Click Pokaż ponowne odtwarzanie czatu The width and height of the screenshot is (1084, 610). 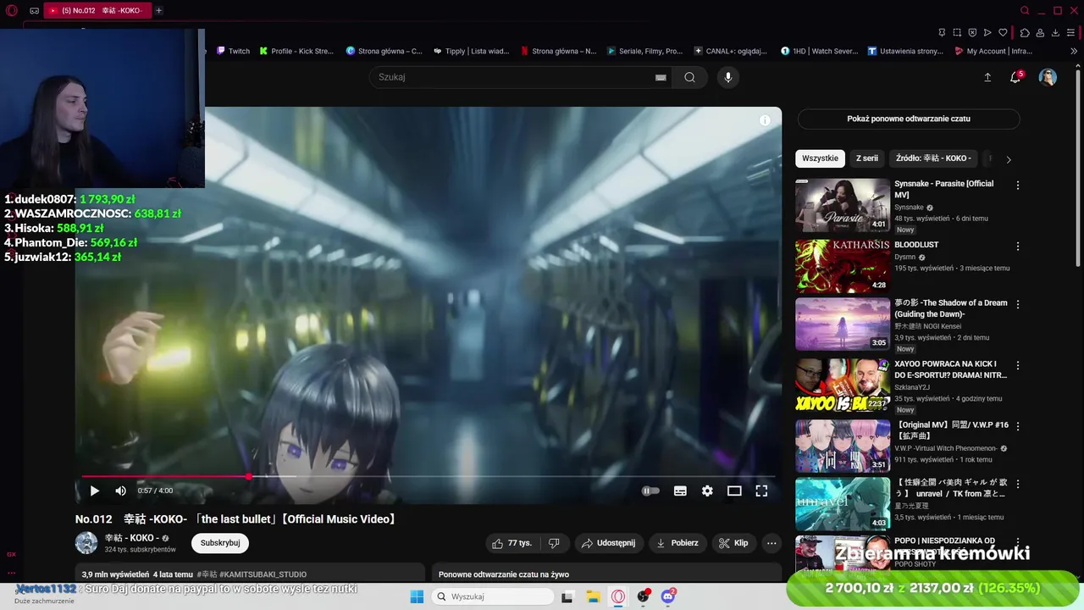coord(909,119)
